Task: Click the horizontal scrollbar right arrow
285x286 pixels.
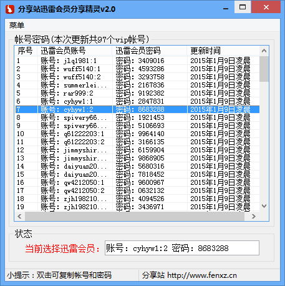Action: click(253, 216)
